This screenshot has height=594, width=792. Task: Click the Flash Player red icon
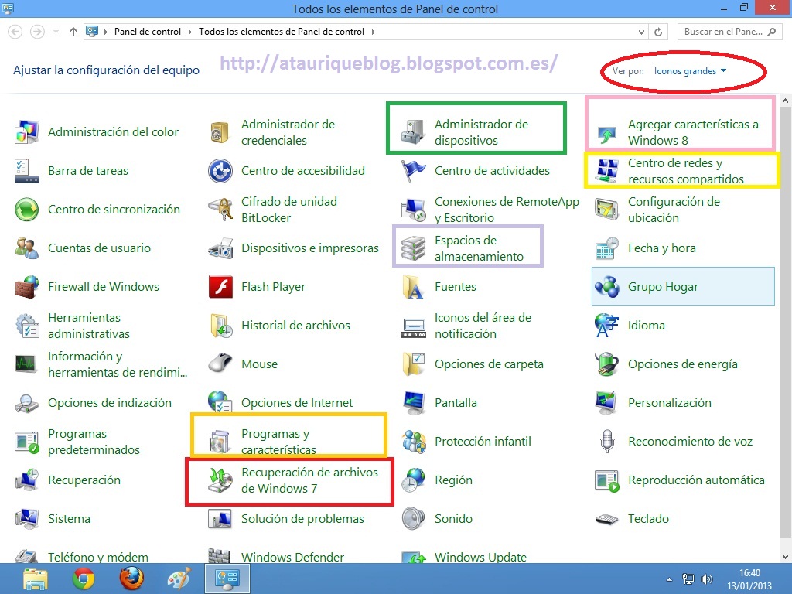220,287
